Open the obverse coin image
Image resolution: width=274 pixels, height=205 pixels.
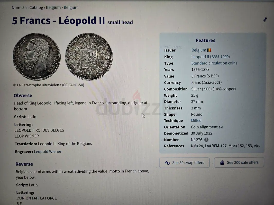(x=36, y=57)
